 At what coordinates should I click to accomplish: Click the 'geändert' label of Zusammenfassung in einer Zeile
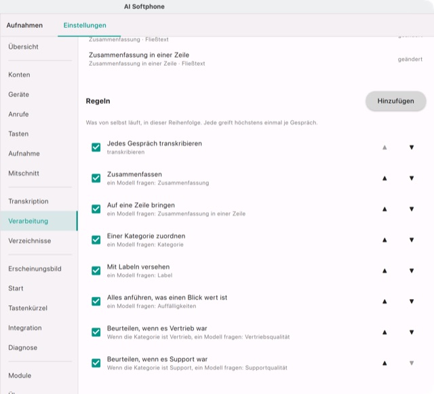point(410,59)
